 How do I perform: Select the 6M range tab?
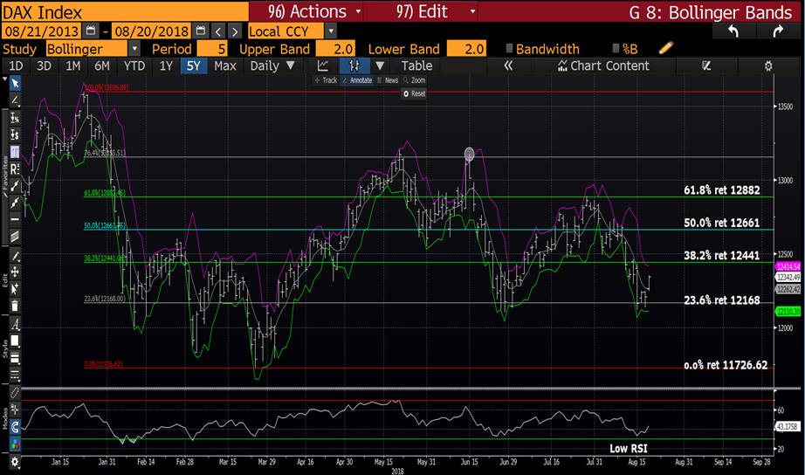(x=101, y=65)
